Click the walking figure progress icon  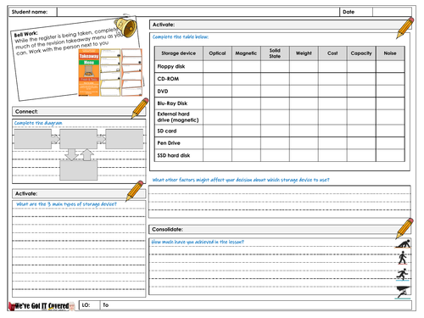(x=403, y=258)
